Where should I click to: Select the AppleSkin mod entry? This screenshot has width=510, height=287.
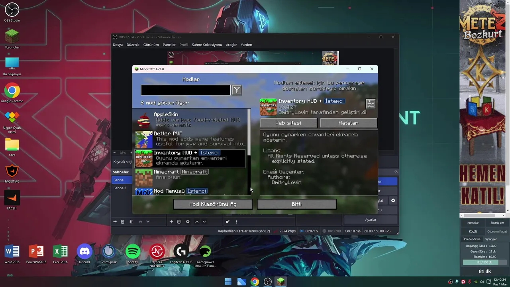[x=190, y=120]
